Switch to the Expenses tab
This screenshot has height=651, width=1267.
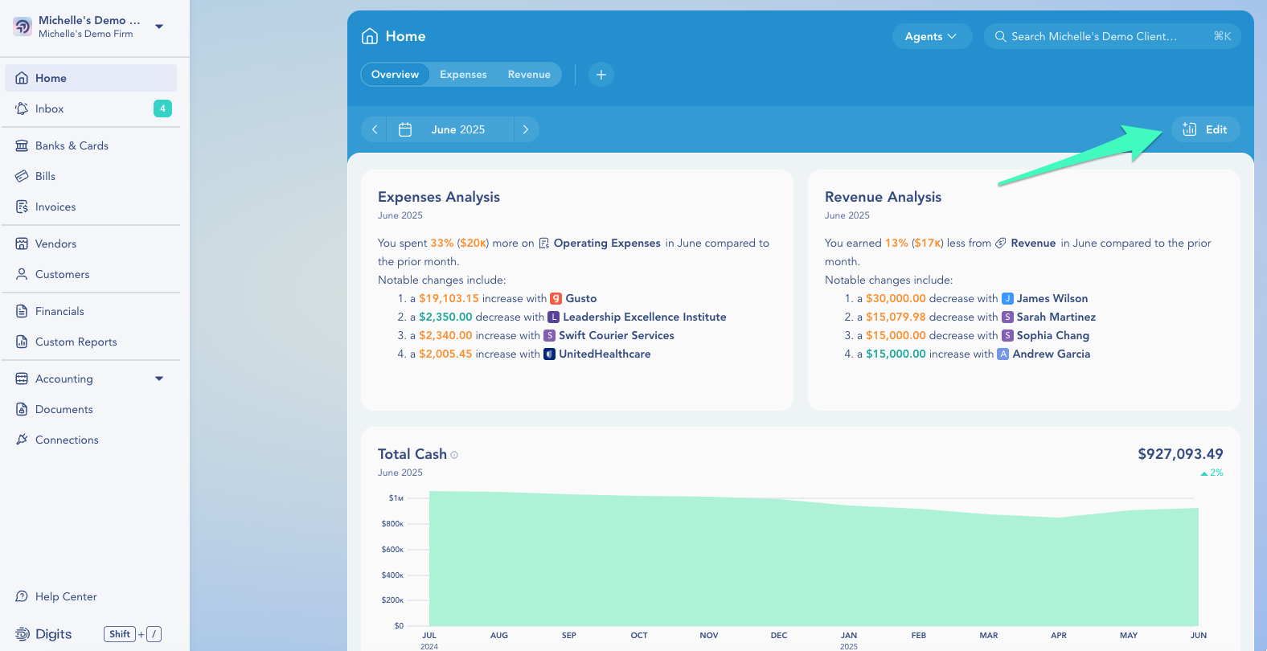coord(463,75)
